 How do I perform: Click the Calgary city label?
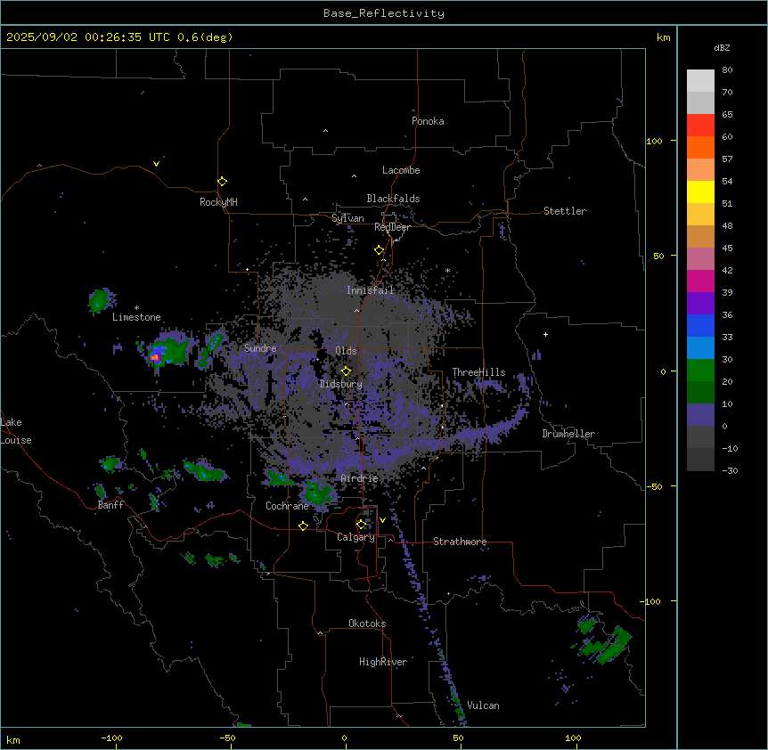coord(355,537)
